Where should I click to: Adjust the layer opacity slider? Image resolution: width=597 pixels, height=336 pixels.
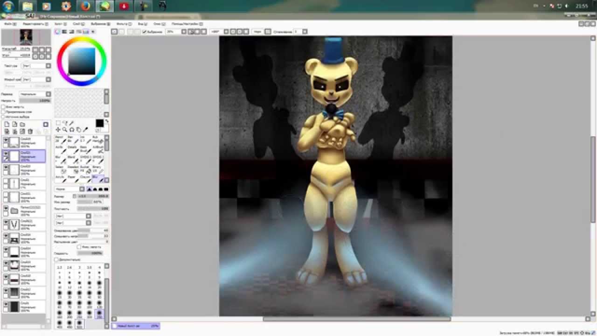coord(35,100)
